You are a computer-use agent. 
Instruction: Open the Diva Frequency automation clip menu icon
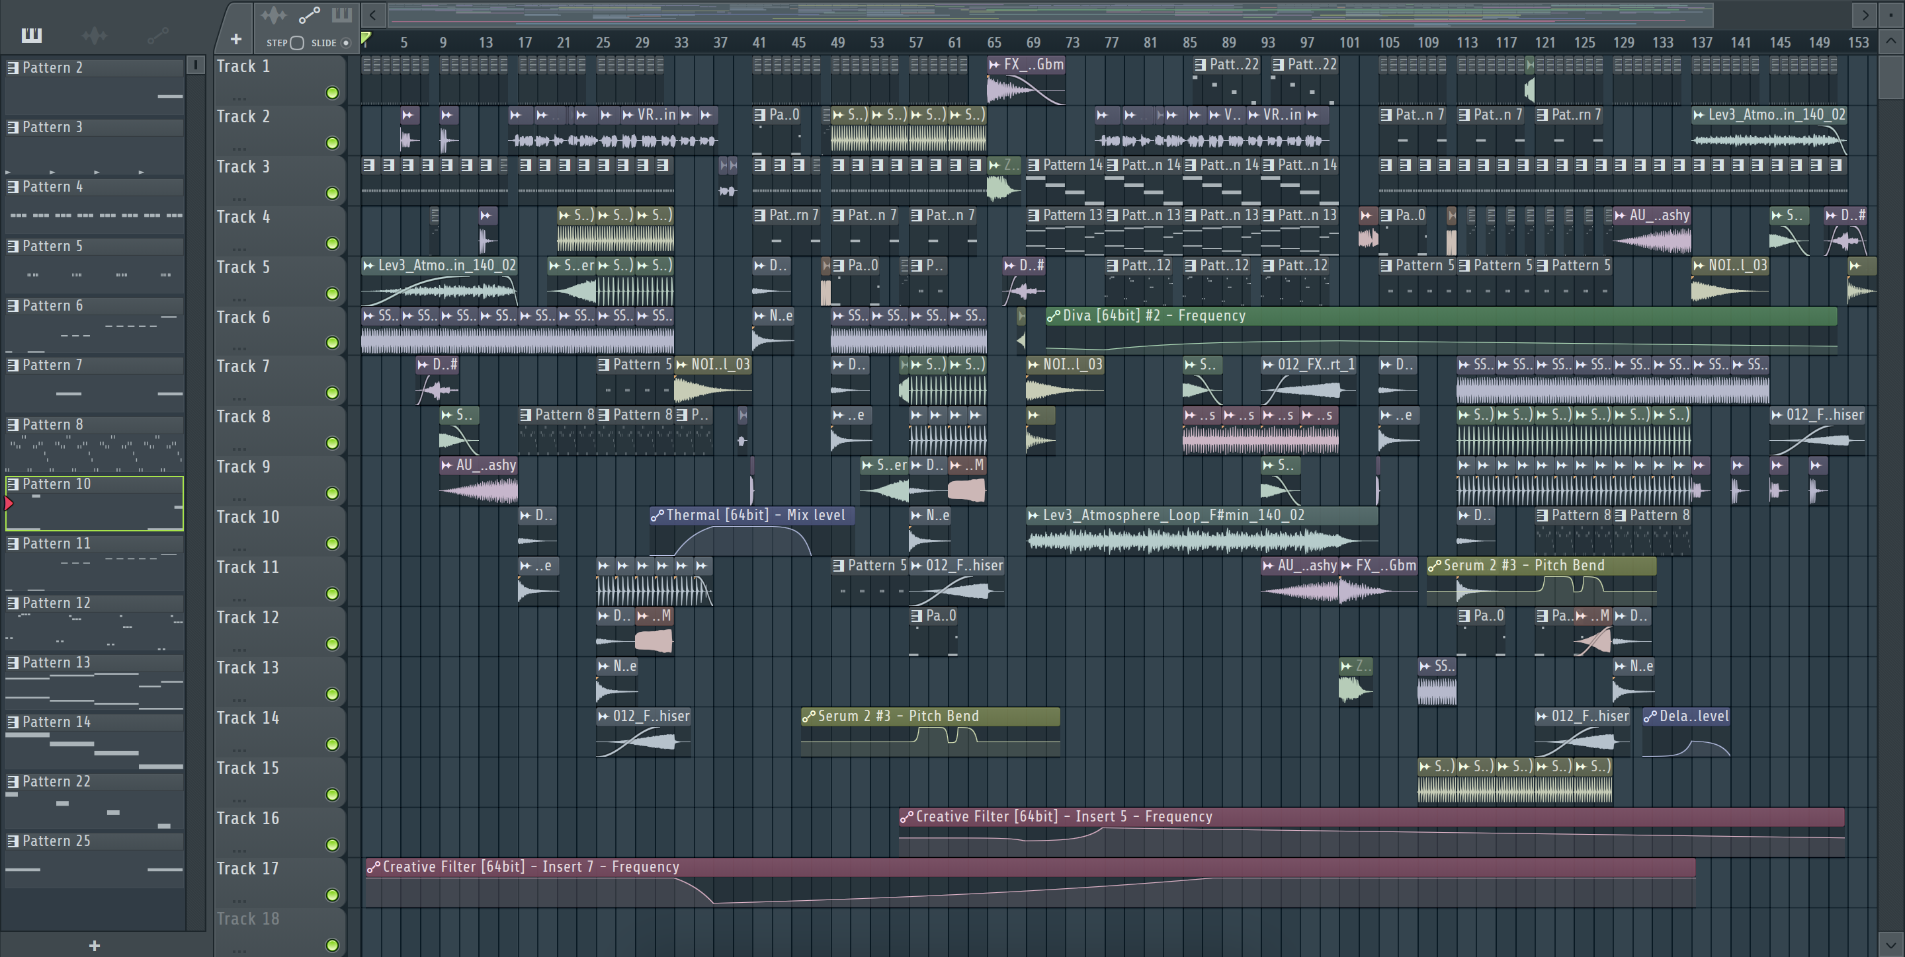pyautogui.click(x=1054, y=315)
